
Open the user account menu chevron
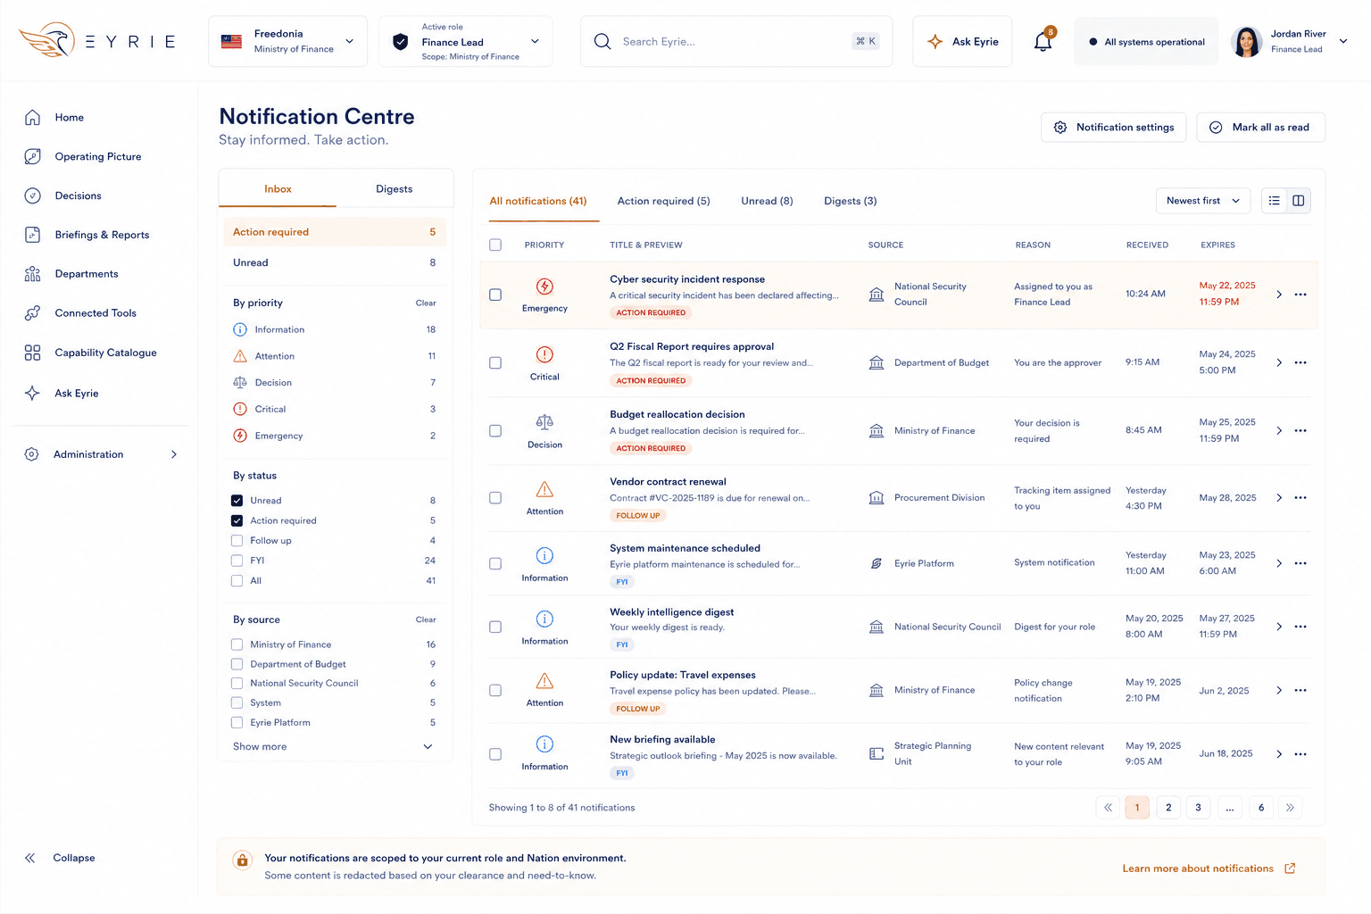(1343, 41)
